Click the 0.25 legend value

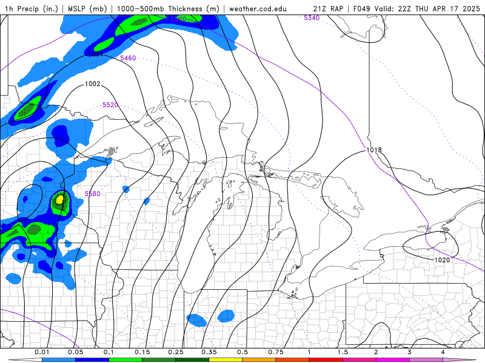pos(176,352)
